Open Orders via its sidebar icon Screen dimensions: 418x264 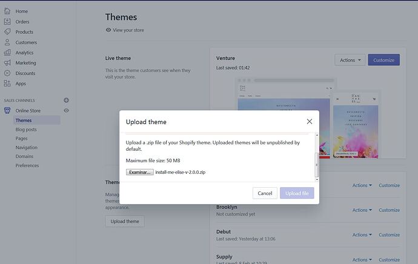[7, 22]
